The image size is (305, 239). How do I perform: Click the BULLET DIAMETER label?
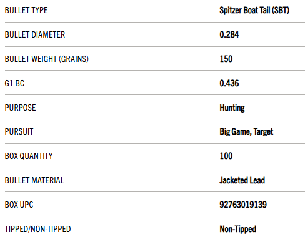35,34
